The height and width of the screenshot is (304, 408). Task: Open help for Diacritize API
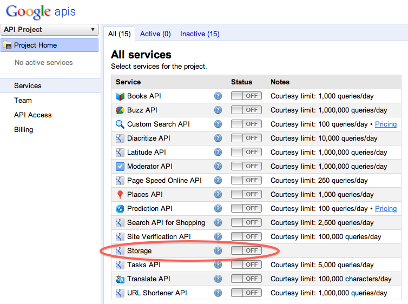tap(218, 138)
